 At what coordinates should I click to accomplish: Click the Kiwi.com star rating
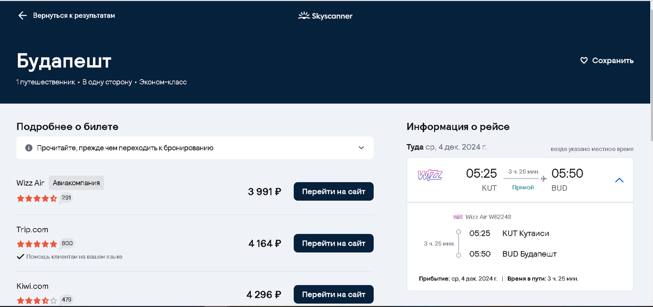37,300
